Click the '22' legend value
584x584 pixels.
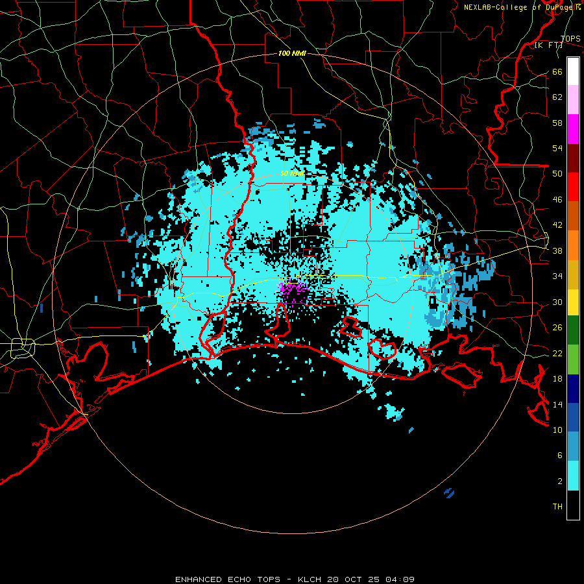(557, 353)
